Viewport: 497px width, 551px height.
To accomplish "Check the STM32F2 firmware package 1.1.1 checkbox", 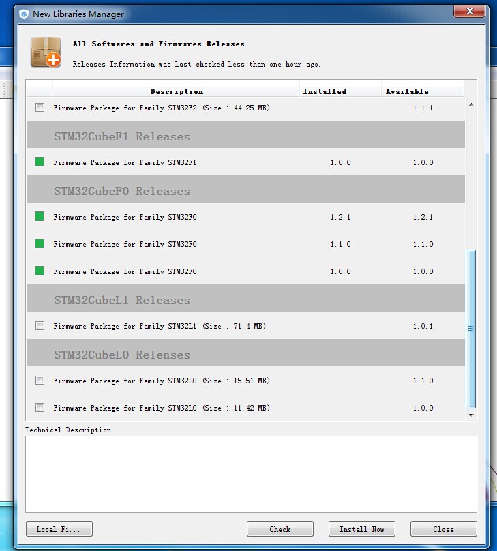I will (40, 108).
